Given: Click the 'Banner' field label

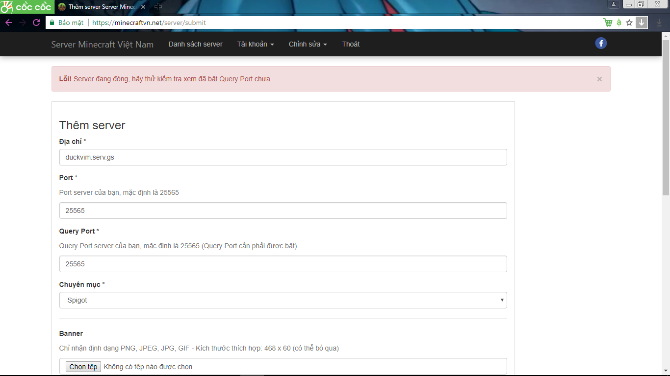Looking at the screenshot, I should pos(71,333).
